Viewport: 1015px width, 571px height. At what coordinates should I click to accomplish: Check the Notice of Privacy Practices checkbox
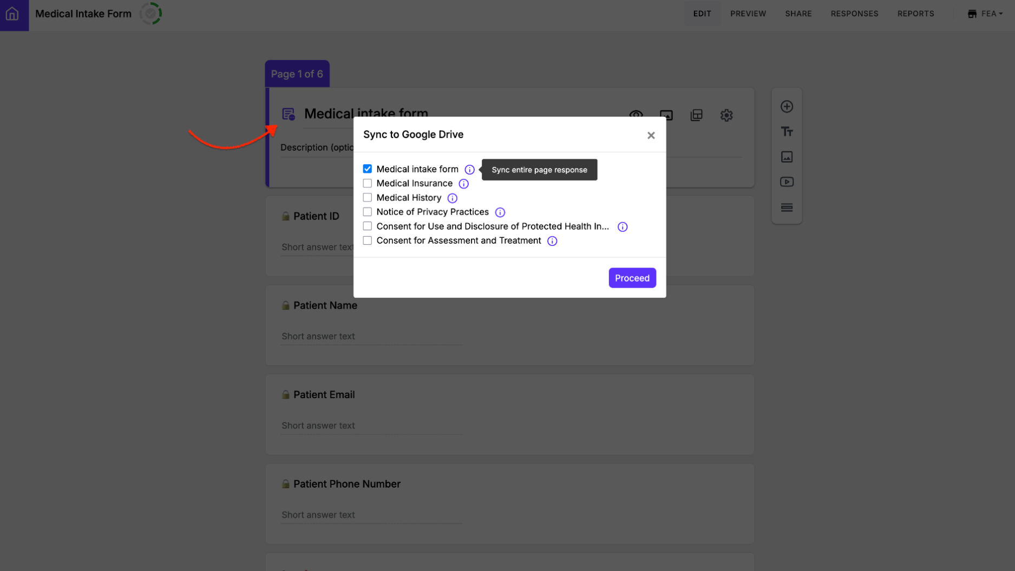click(368, 212)
